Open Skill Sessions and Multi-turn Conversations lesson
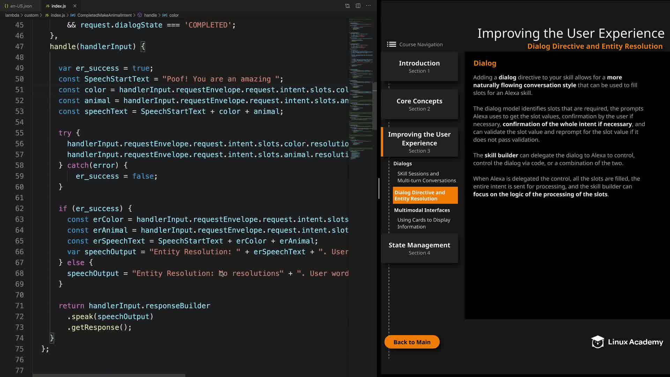This screenshot has height=377, width=670. pos(426,177)
